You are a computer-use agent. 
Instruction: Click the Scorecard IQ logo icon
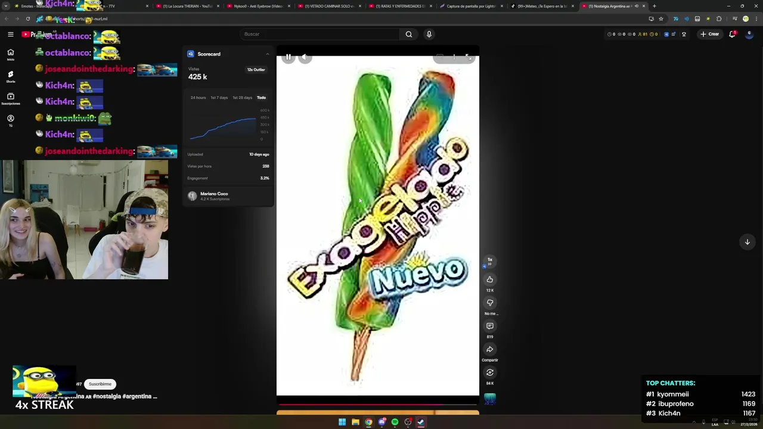point(191,54)
